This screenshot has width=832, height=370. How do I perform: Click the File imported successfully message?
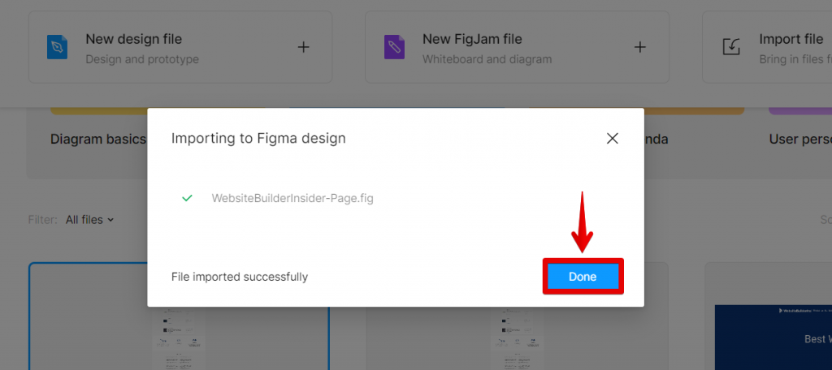click(x=239, y=277)
